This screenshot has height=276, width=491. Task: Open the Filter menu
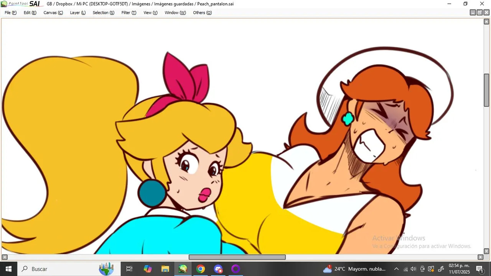129,13
